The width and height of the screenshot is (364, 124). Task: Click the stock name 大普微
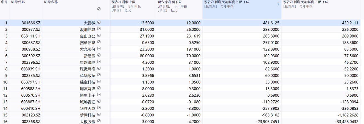pyautogui.click(x=89, y=23)
